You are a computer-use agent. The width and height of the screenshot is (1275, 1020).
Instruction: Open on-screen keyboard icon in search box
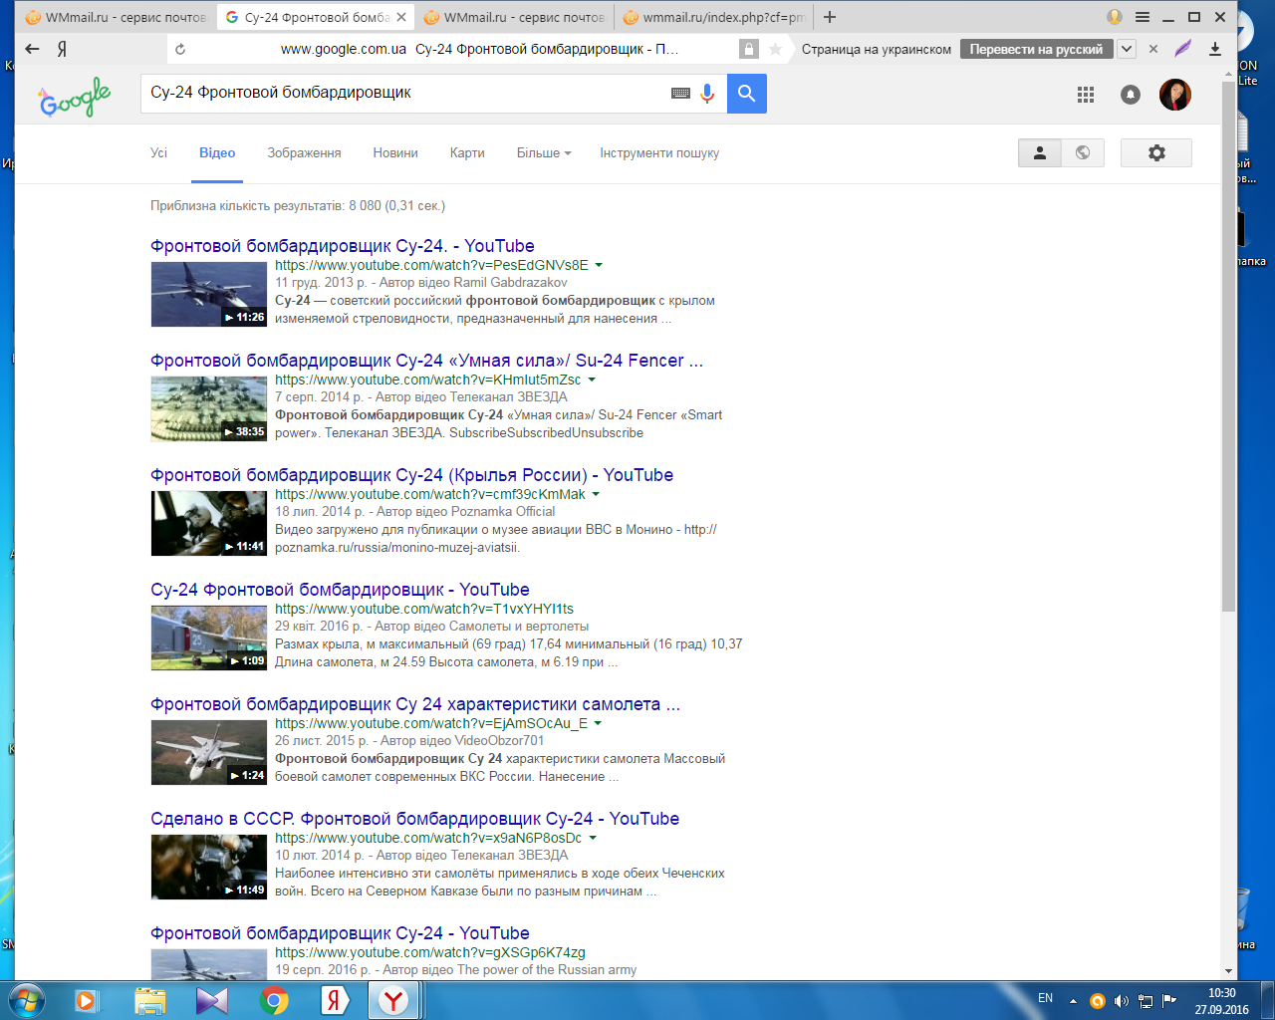(680, 94)
